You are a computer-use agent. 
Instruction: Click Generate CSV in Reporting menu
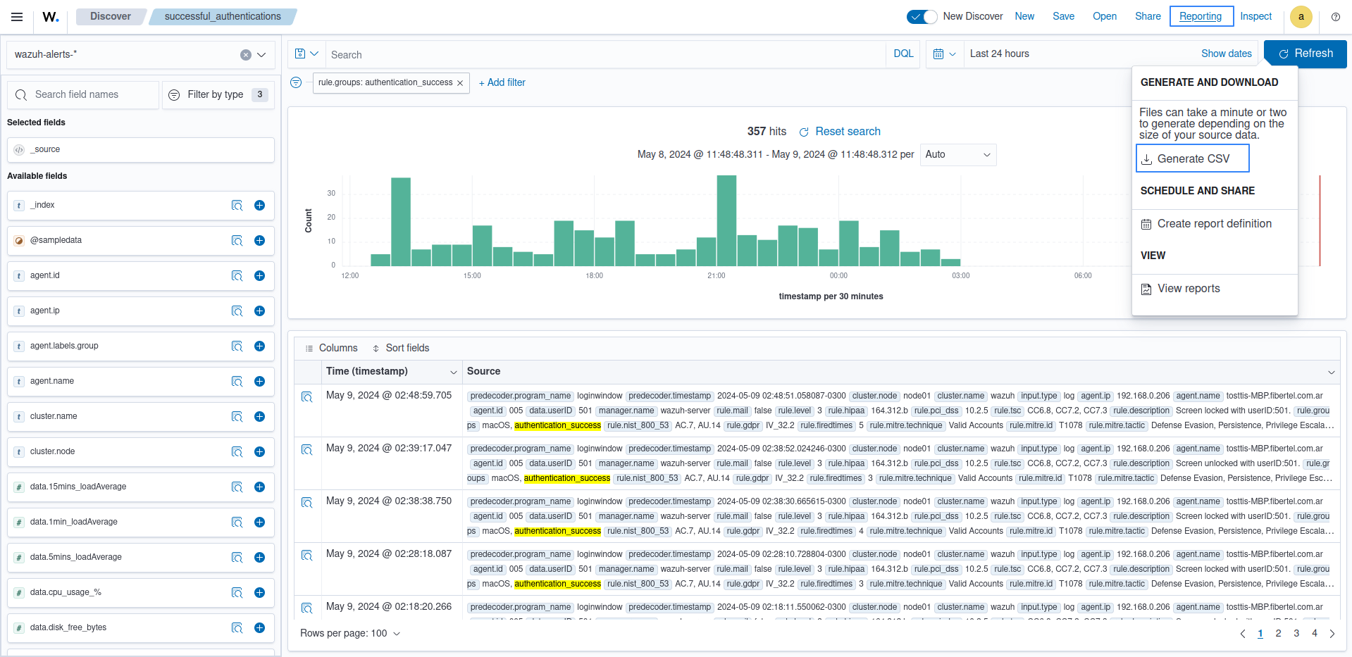pyautogui.click(x=1192, y=159)
